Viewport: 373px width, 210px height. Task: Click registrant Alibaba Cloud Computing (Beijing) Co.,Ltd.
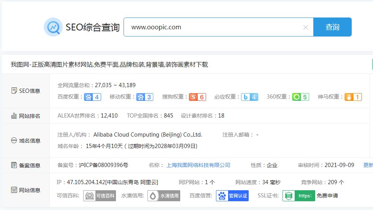click(148, 135)
